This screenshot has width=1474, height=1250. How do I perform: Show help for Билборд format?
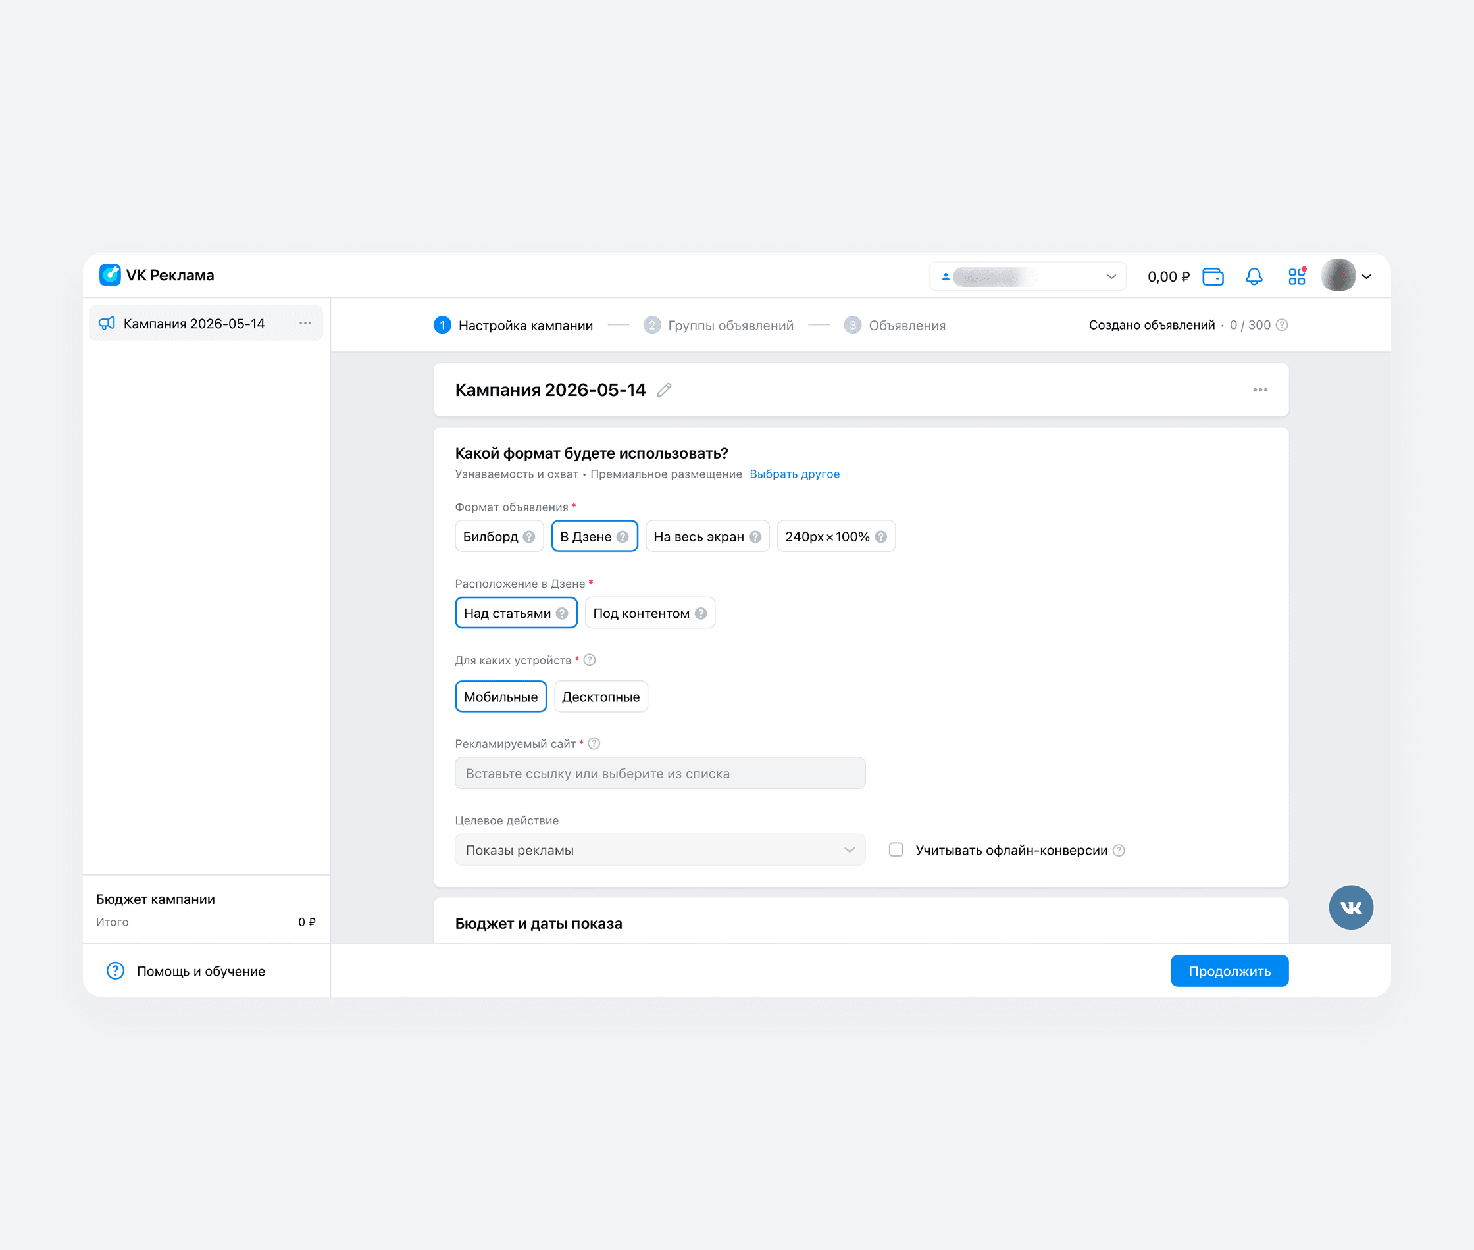coord(528,537)
